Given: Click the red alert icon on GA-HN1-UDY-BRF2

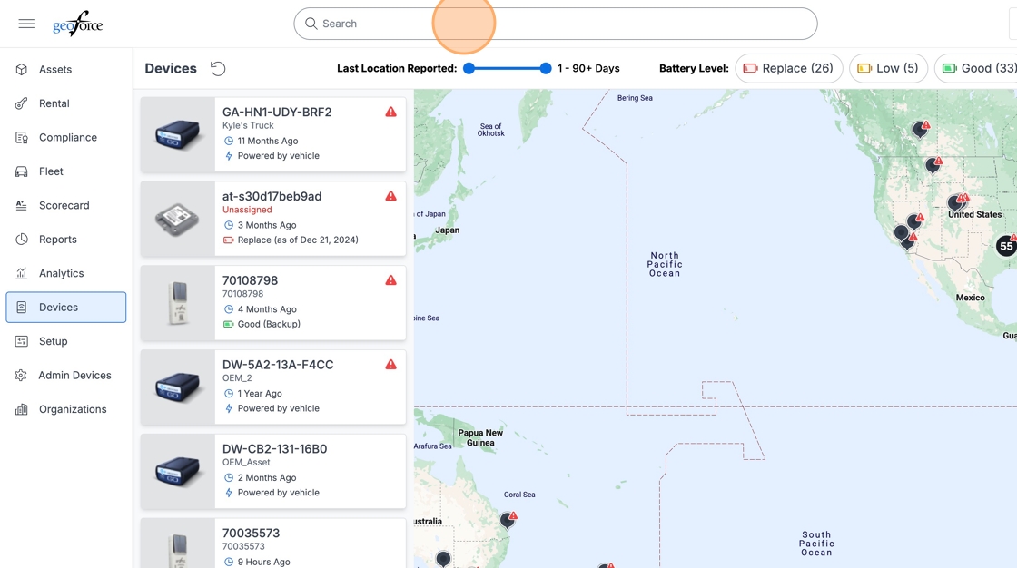Looking at the screenshot, I should (x=390, y=113).
